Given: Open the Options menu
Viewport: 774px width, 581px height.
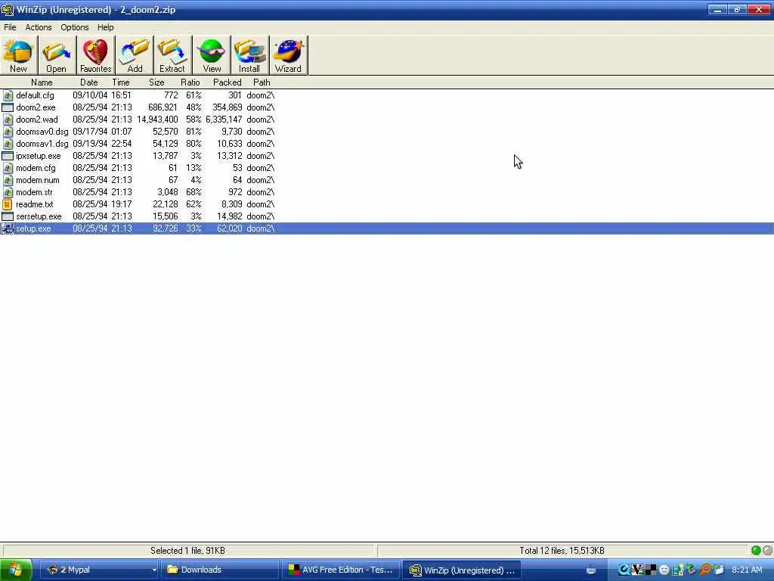Looking at the screenshot, I should 75,27.
